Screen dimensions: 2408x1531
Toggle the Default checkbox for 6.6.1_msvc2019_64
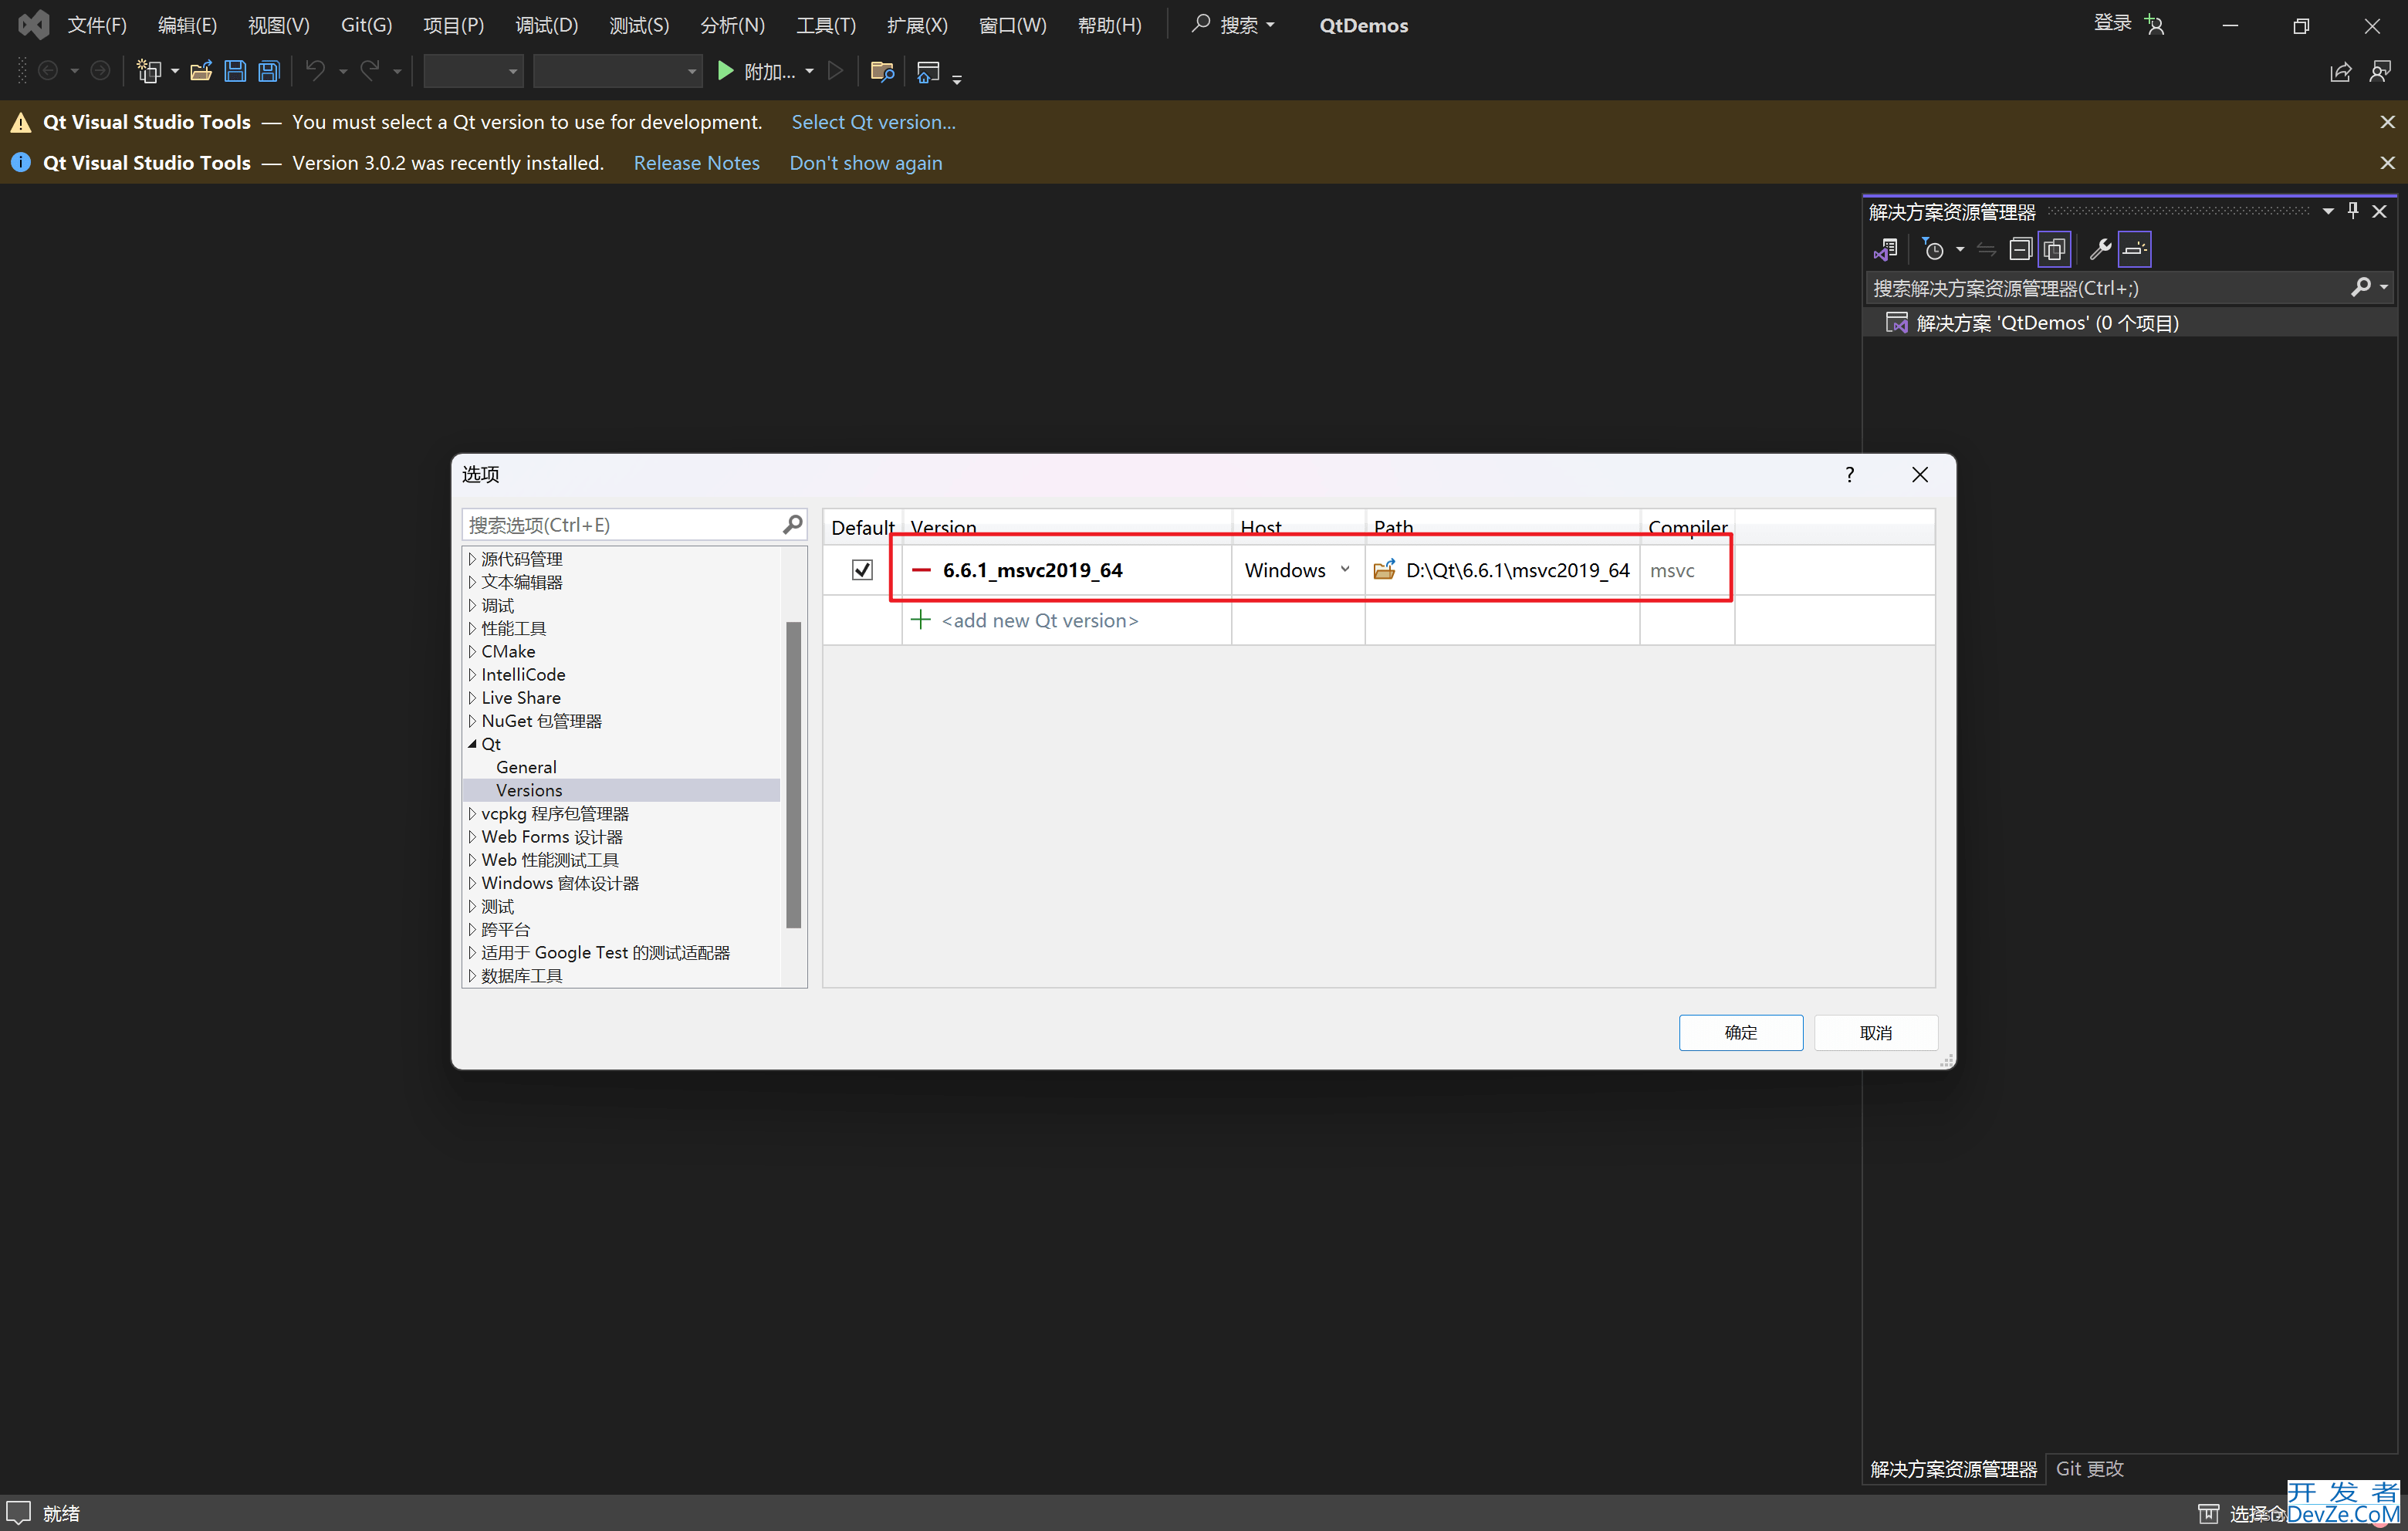click(862, 570)
